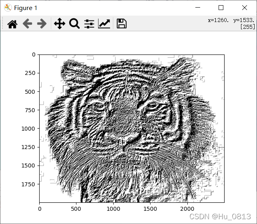Click the y-axis tick label 0
The height and width of the screenshot is (224, 257).
point(34,54)
